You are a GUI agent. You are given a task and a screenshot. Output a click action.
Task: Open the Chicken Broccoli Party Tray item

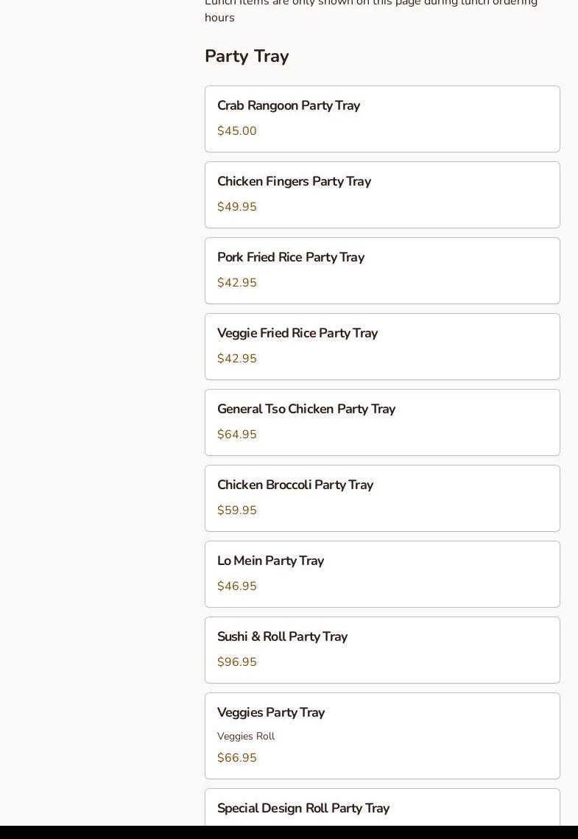coord(295,485)
